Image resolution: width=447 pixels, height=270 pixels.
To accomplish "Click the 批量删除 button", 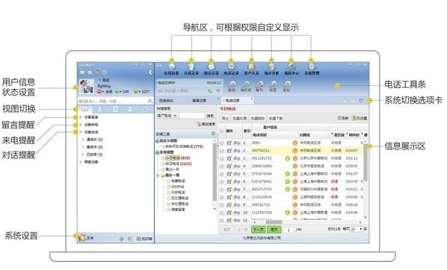I will point(257,118).
